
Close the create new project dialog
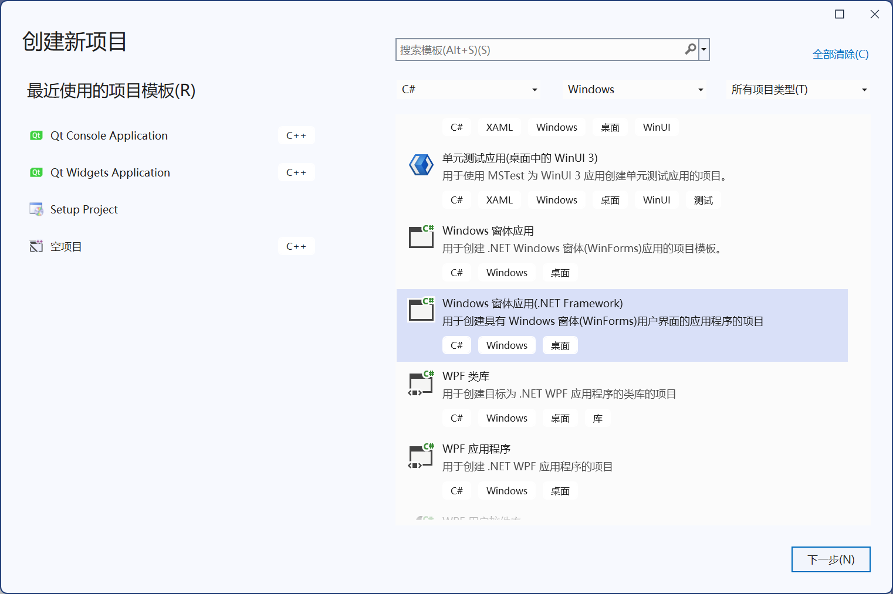click(875, 14)
